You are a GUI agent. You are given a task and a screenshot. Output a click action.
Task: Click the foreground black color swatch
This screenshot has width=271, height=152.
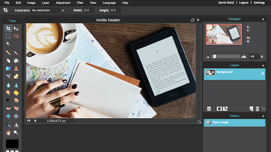point(12,144)
